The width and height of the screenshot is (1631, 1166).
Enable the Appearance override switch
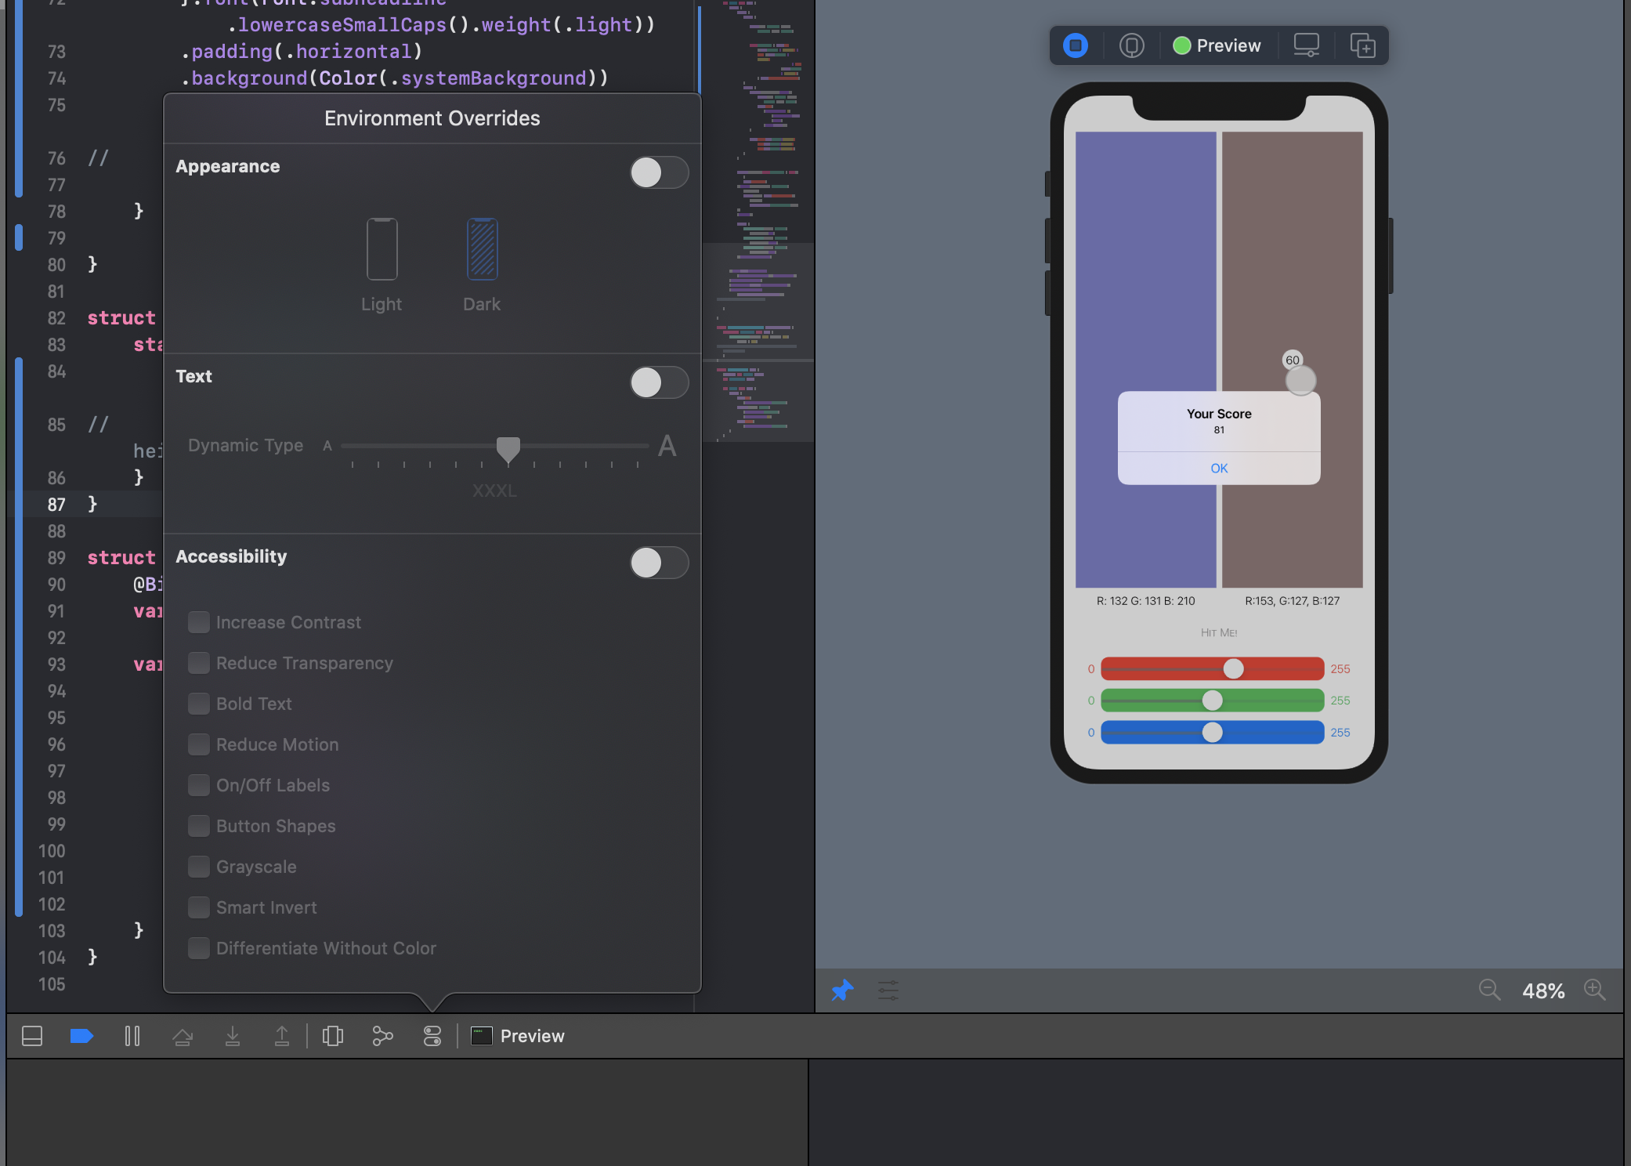[x=659, y=172]
